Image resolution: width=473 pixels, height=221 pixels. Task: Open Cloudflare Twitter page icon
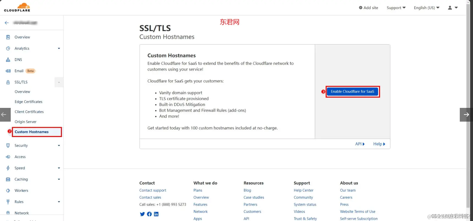coord(142,214)
